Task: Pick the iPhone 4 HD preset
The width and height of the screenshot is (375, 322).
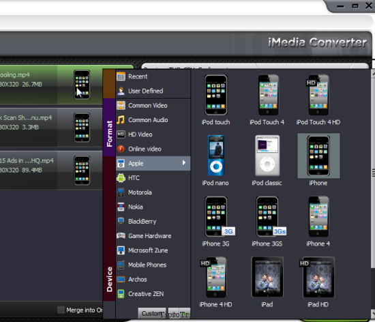Action: 215,282
